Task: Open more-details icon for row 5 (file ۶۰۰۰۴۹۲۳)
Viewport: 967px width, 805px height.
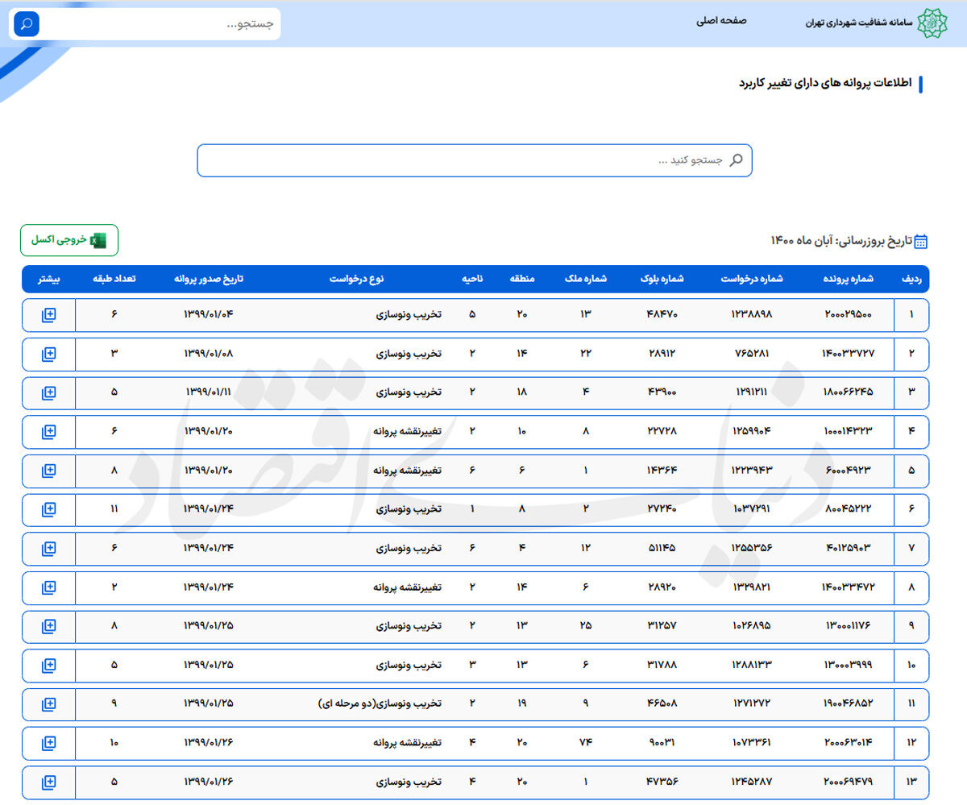Action: click(49, 471)
